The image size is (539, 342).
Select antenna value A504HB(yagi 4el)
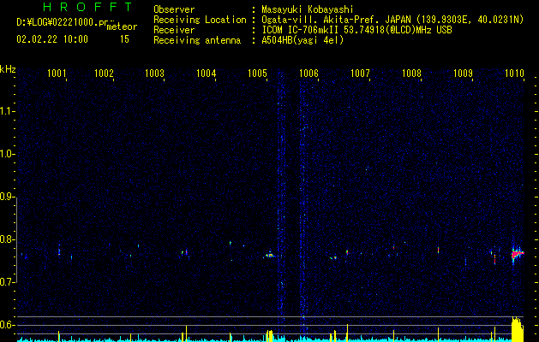point(302,40)
